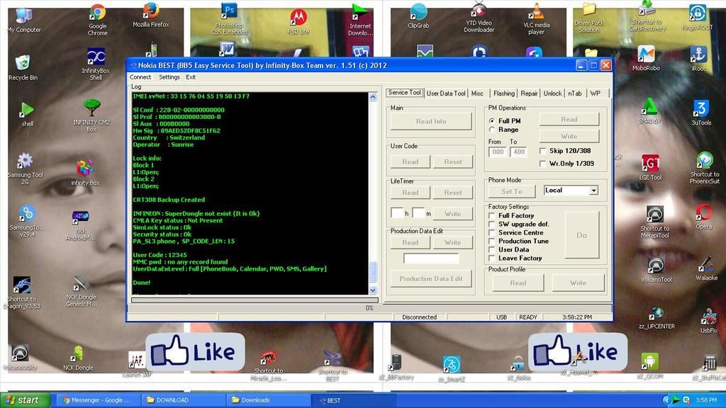This screenshot has width=726, height=408.
Task: Open the Recycle Bin icon
Action: [x=23, y=64]
